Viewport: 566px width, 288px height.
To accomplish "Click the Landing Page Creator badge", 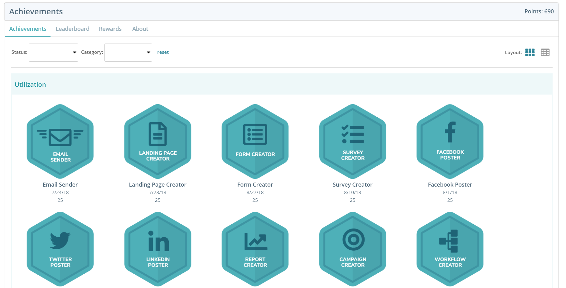I will click(158, 141).
